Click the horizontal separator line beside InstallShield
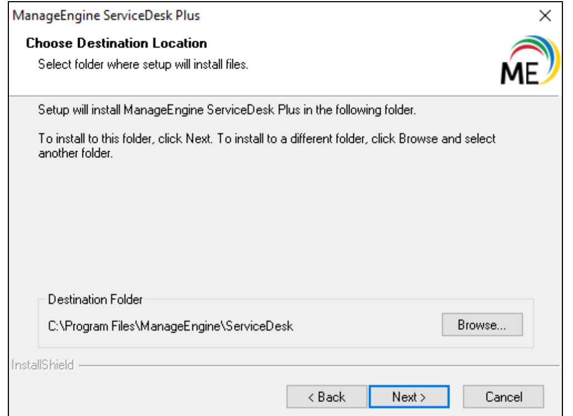The width and height of the screenshot is (573, 416). tap(318, 366)
